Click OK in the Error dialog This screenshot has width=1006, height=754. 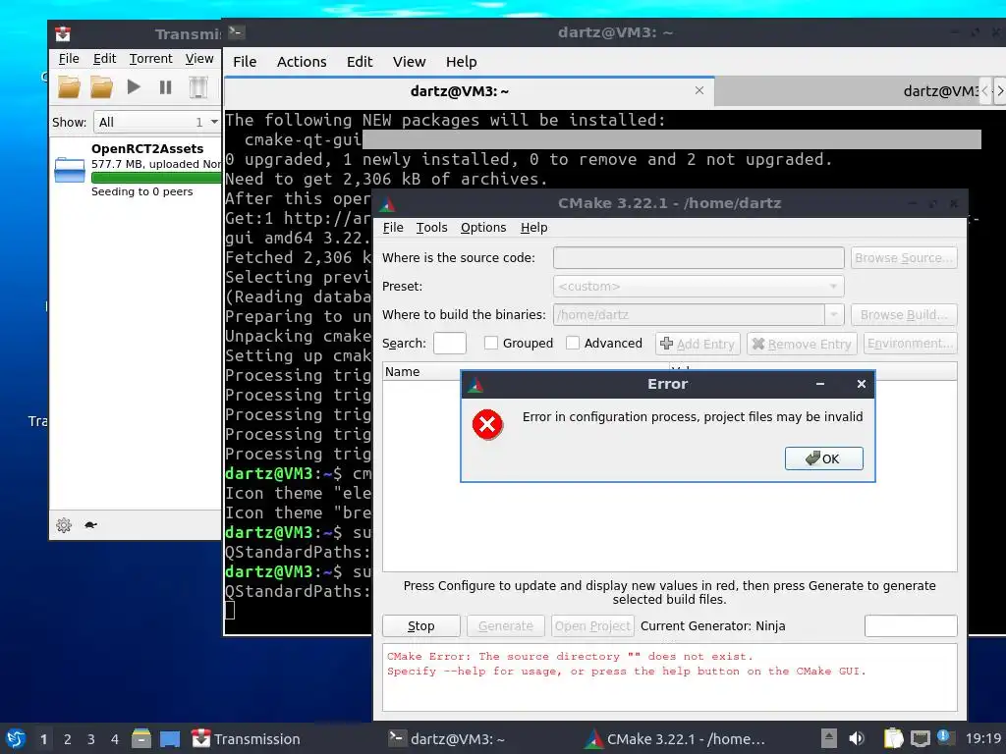824,458
